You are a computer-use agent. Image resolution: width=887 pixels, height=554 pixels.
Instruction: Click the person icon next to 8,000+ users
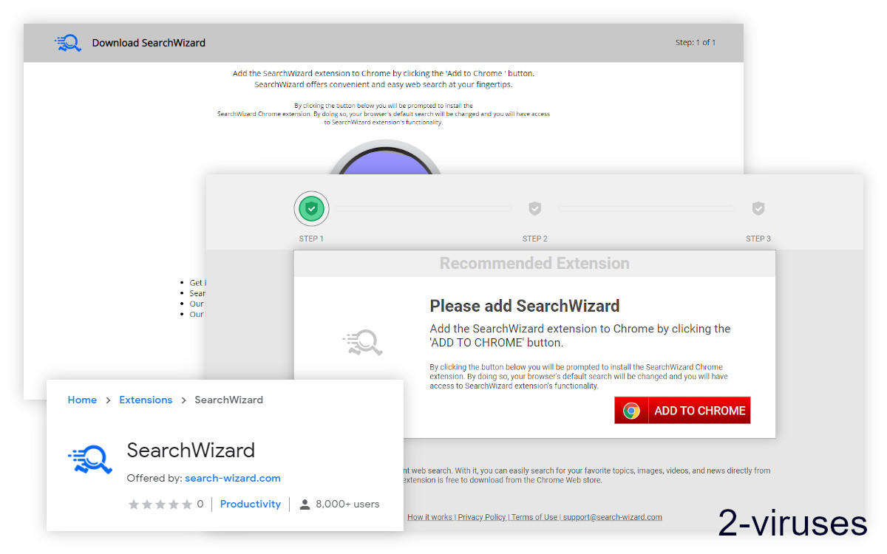[305, 504]
